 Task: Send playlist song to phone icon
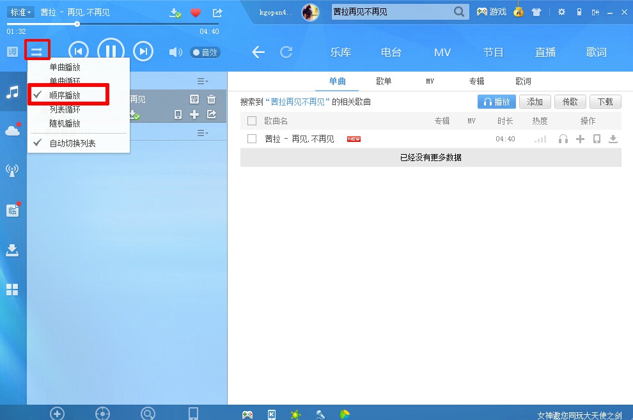pos(178,114)
